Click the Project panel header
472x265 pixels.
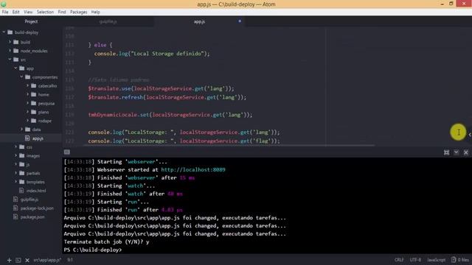point(31,21)
